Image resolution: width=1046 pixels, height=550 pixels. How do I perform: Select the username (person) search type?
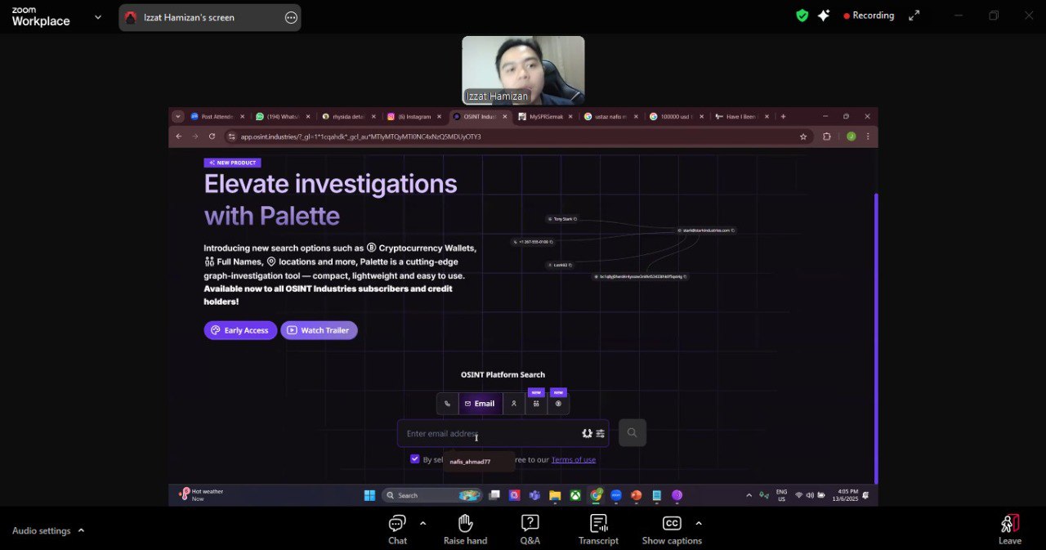click(x=514, y=404)
